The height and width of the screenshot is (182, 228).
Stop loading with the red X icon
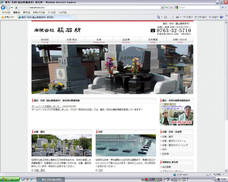click(x=171, y=7)
